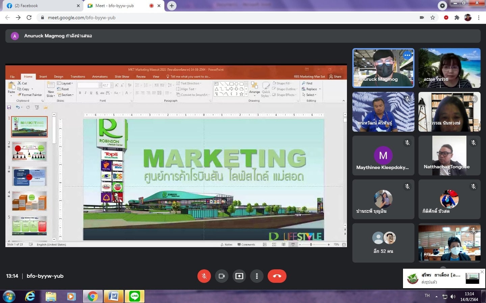Open the Arrange dropdown
Screen dimensions: 486x303
click(254, 89)
